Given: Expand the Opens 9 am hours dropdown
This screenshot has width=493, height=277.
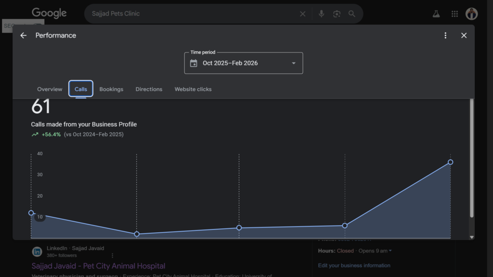Looking at the screenshot, I should click(374, 251).
